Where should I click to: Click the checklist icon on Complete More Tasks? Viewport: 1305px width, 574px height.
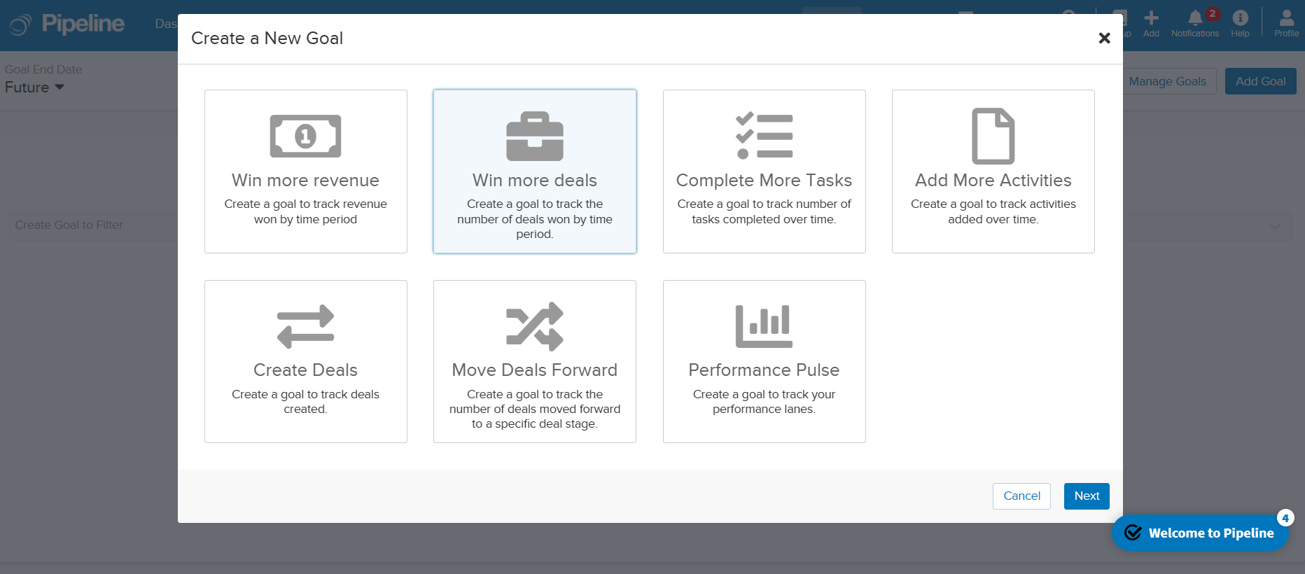point(765,136)
